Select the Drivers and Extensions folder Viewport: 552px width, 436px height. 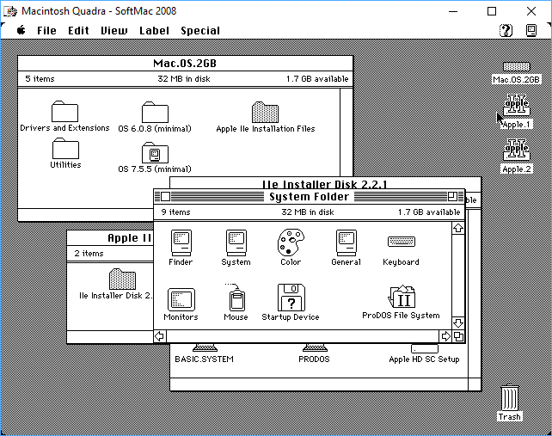click(64, 112)
